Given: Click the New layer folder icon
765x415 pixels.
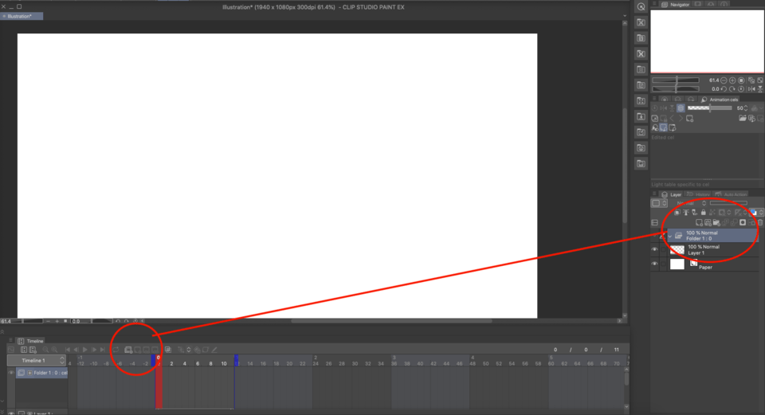Looking at the screenshot, I should tap(716, 222).
